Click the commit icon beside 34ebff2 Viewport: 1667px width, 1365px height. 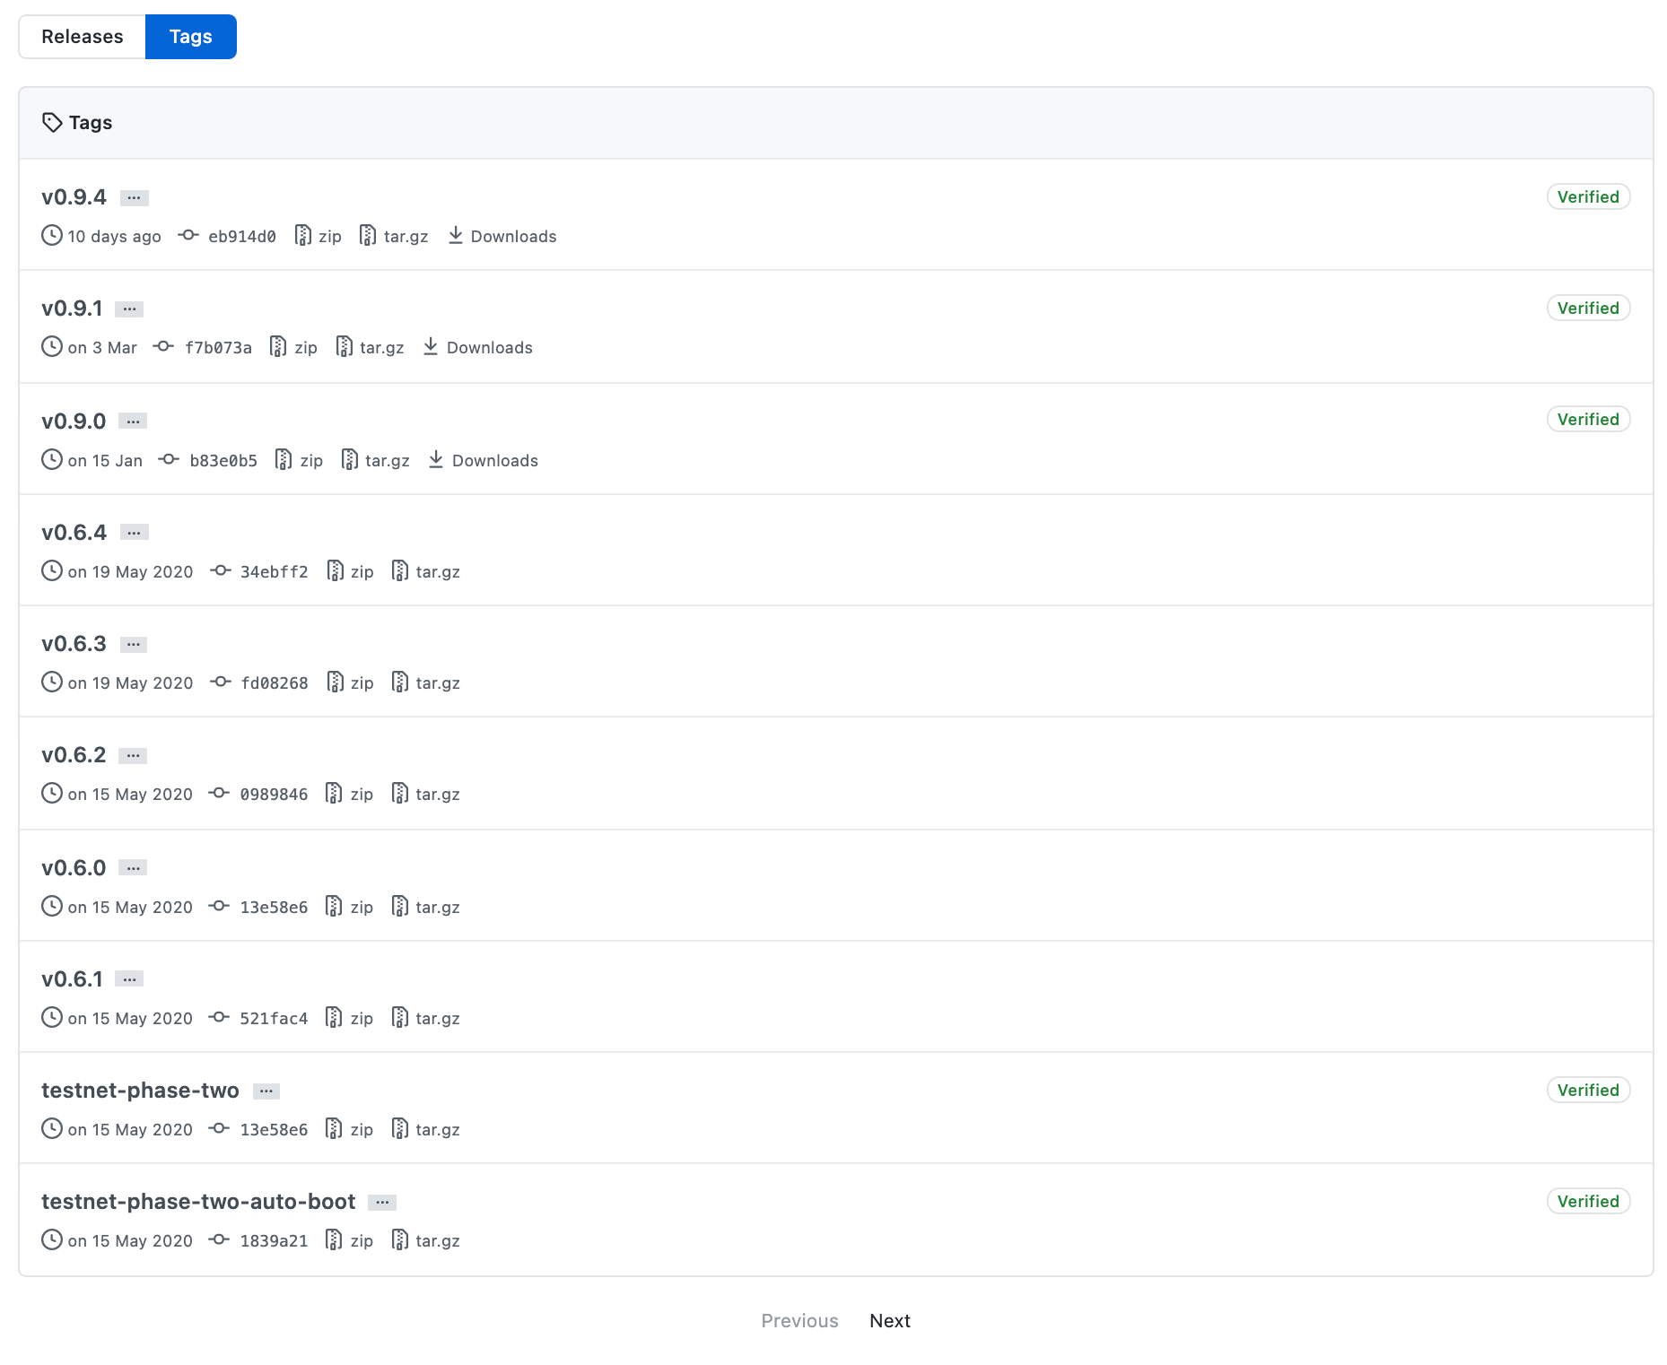pyautogui.click(x=220, y=570)
